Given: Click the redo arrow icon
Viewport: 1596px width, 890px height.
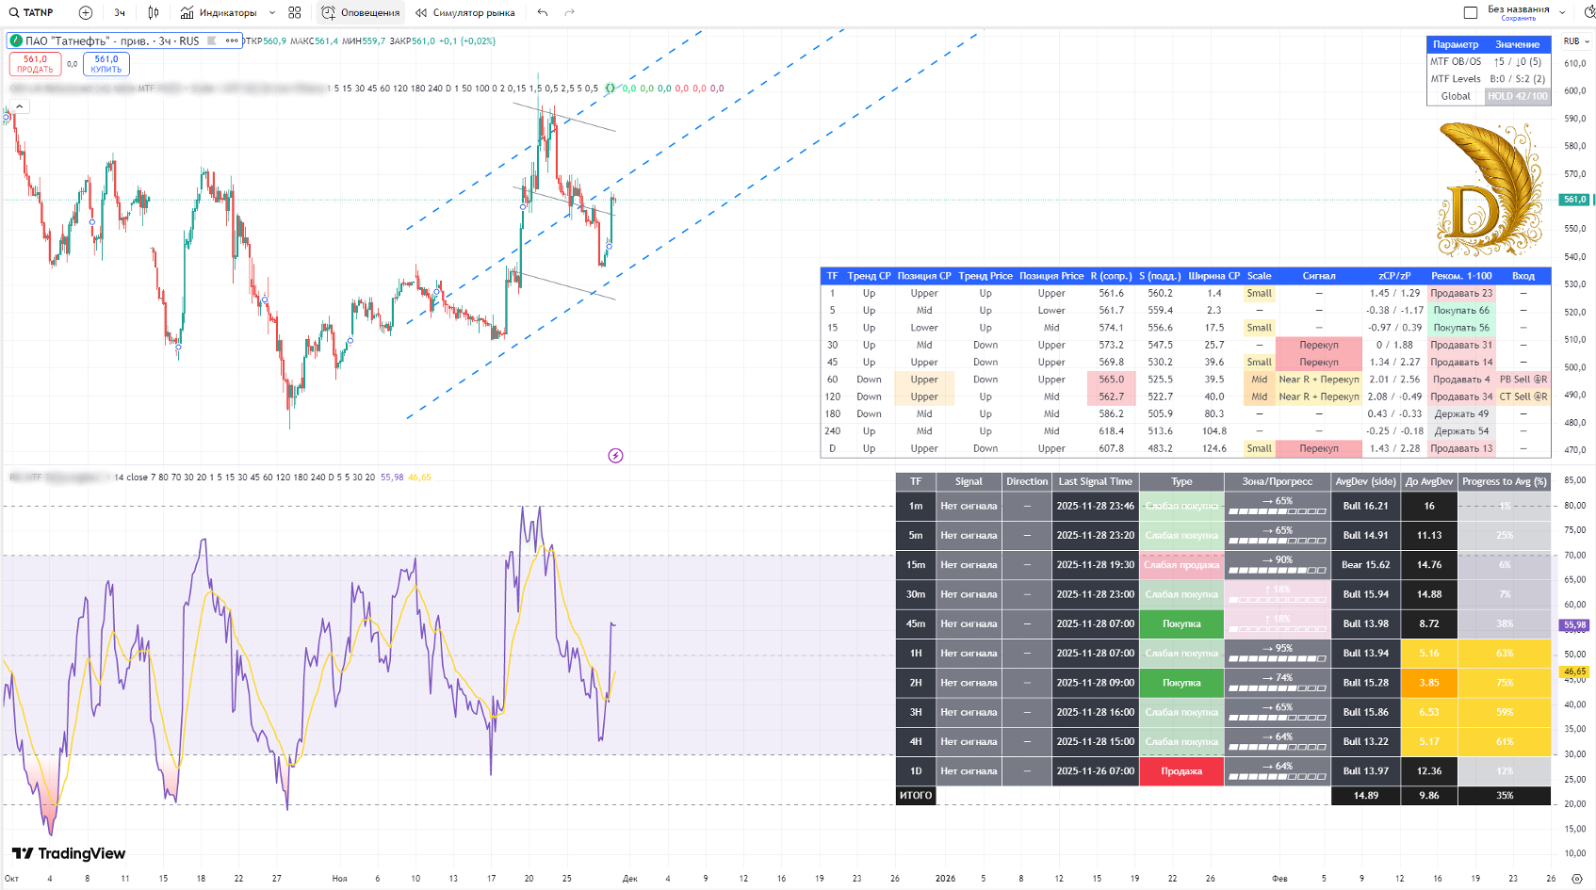Looking at the screenshot, I should (x=569, y=12).
